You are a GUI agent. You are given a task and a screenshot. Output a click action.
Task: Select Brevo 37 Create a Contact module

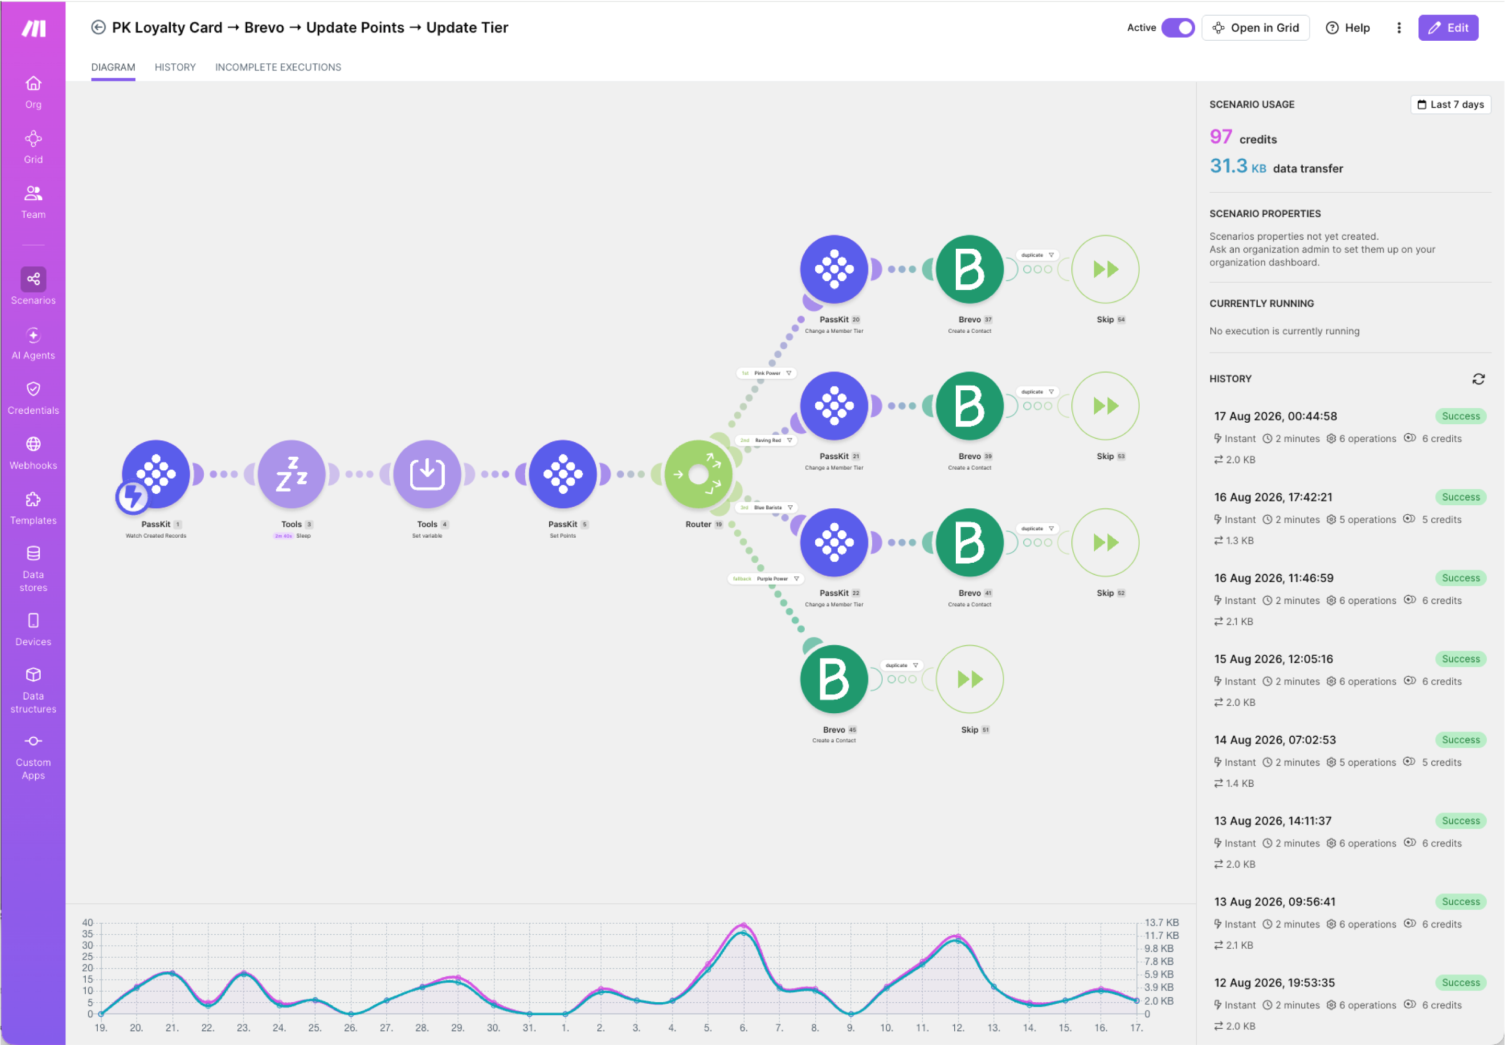[x=969, y=269]
